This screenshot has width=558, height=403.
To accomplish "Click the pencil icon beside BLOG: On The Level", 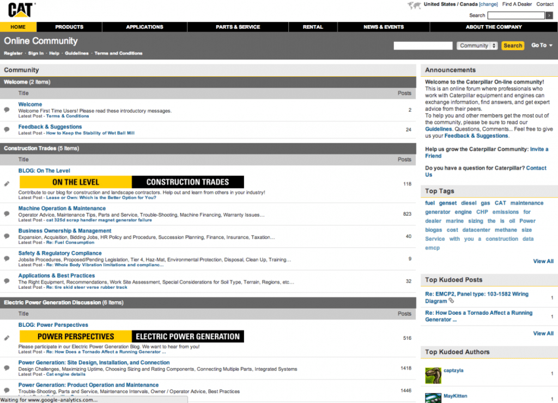I will click(x=7, y=184).
